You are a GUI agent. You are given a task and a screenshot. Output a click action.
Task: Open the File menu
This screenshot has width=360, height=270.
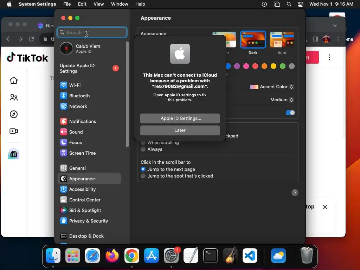67,4
